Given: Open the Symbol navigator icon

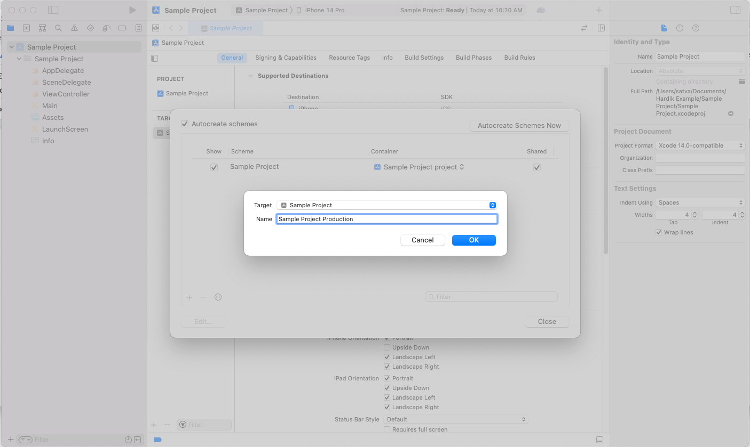Looking at the screenshot, I should click(x=42, y=28).
